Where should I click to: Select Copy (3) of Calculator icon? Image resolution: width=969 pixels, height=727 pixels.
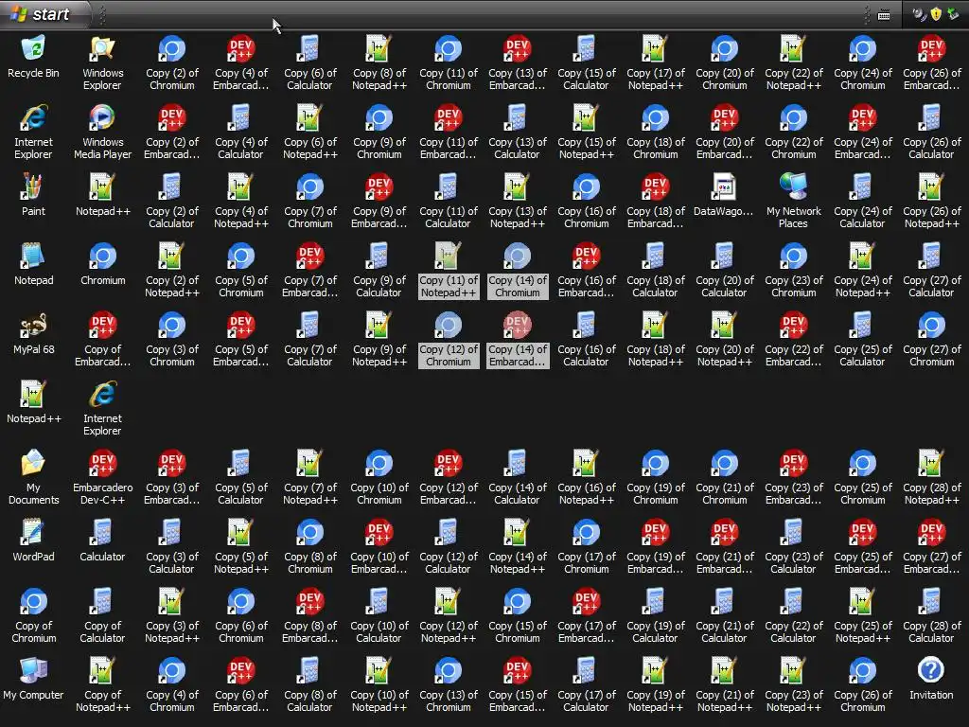coord(172,547)
